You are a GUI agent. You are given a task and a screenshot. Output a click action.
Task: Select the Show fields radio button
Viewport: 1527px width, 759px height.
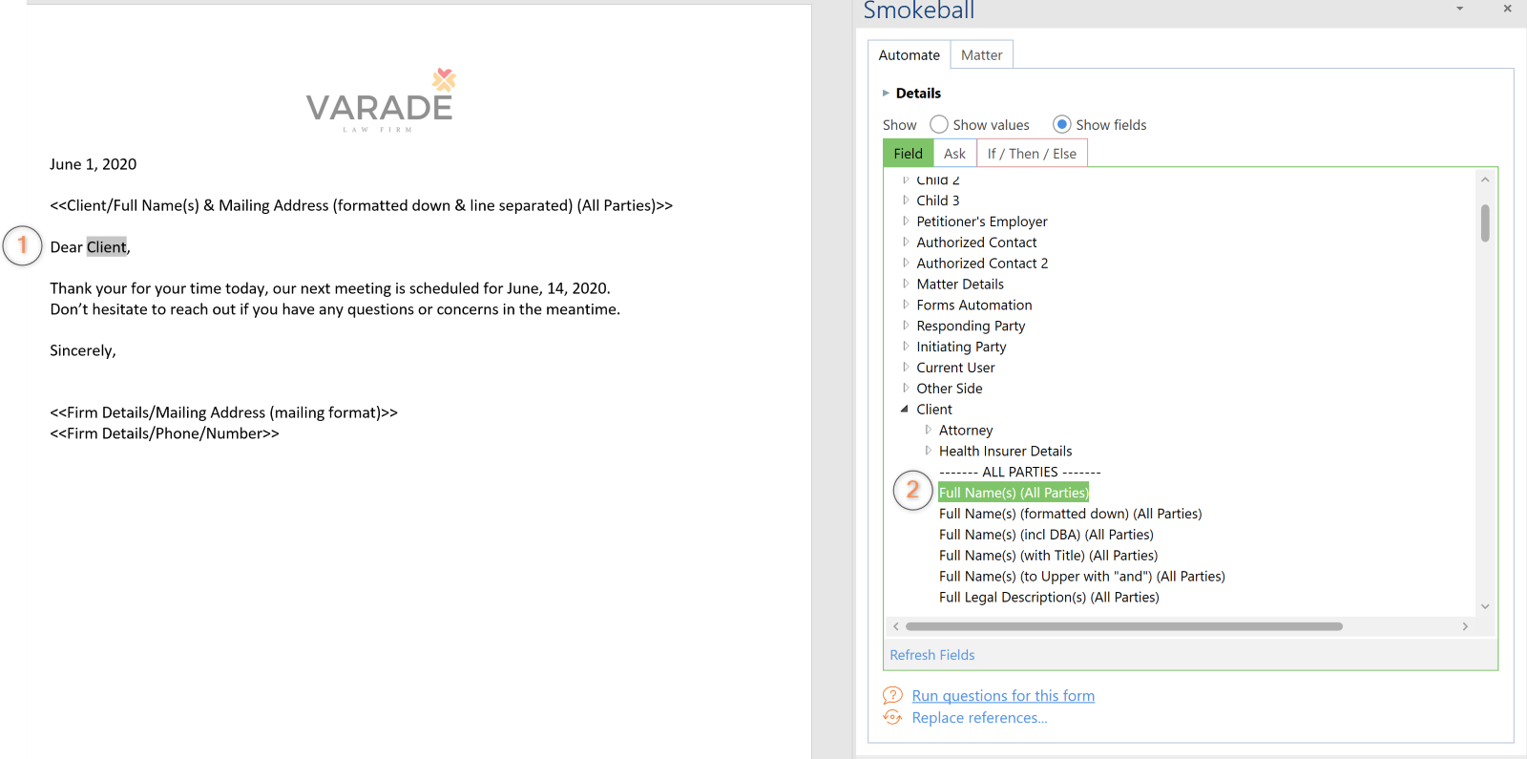[1062, 124]
